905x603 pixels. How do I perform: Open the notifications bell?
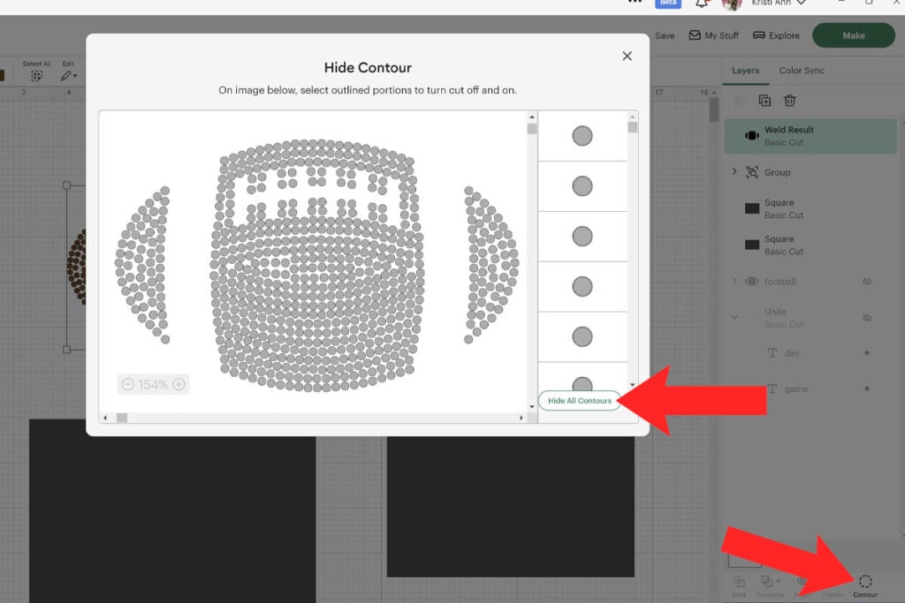point(702,4)
